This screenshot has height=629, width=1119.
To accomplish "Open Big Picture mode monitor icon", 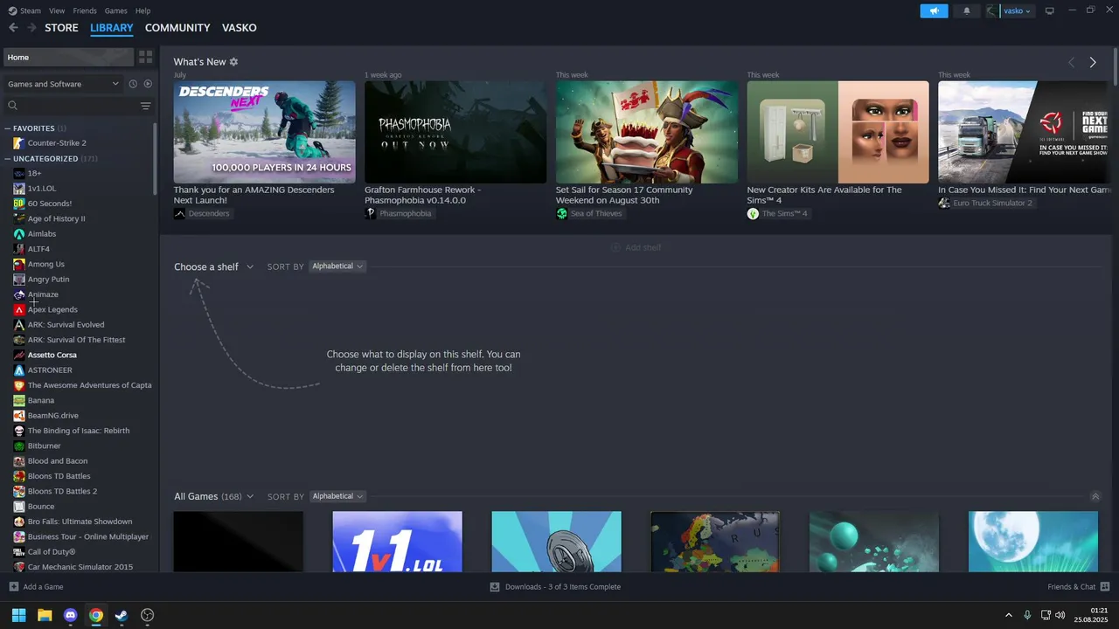I will 1050,11.
